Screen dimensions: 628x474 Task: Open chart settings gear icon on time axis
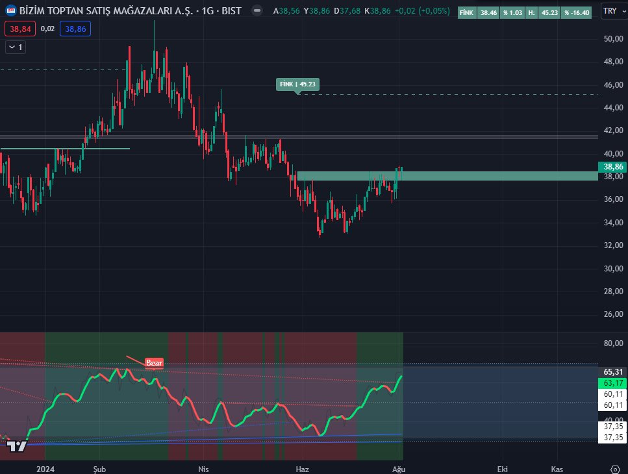coord(615,469)
